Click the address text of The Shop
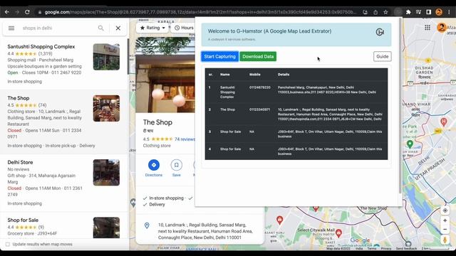Image resolution: width=456 pixels, height=256 pixels. click(x=205, y=231)
